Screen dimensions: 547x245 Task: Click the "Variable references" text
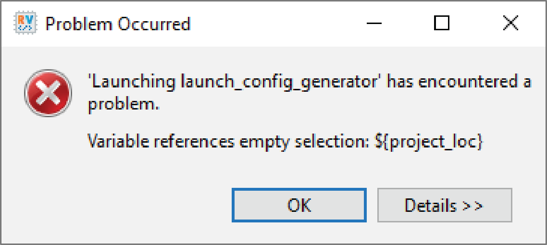(x=161, y=142)
